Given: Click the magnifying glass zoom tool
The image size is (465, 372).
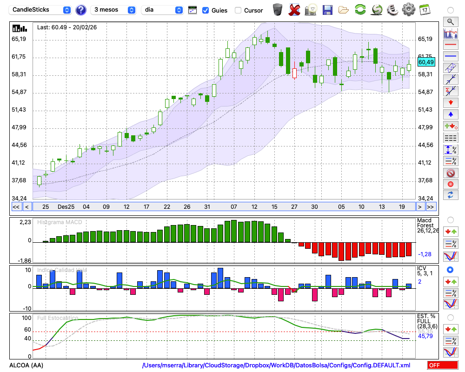Looking at the screenshot, I should coord(450,21).
